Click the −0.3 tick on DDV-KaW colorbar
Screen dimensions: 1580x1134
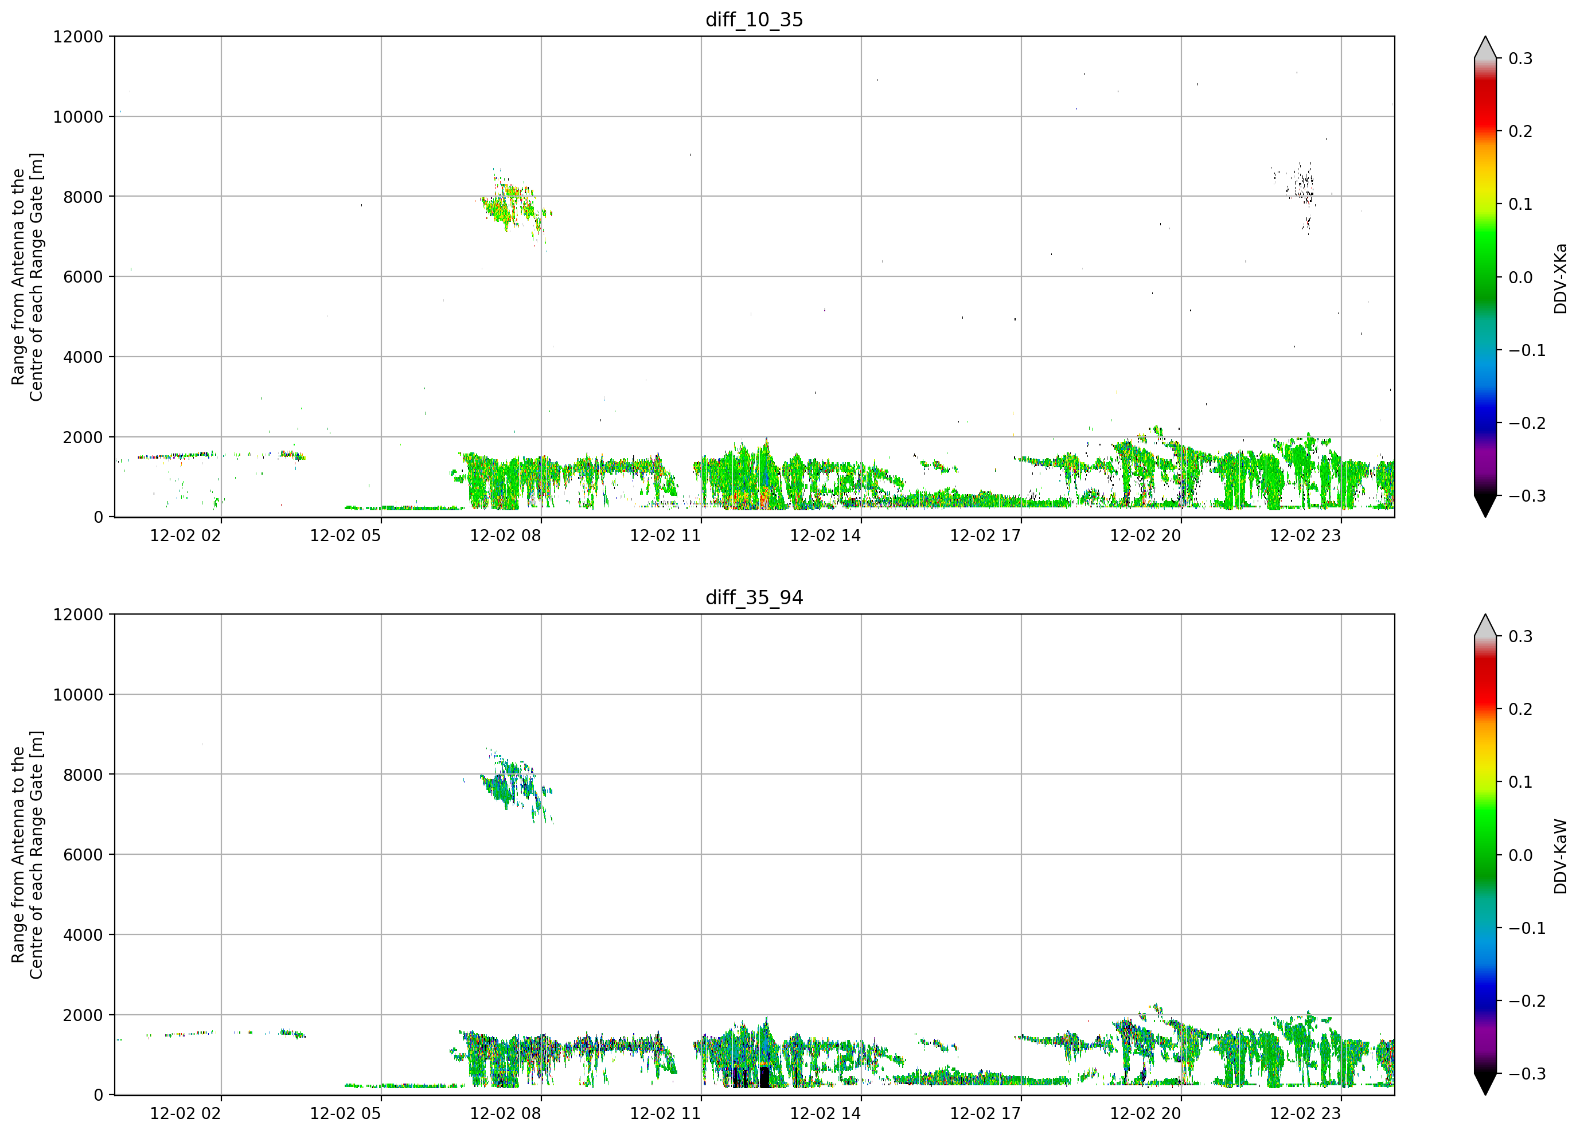pos(1527,1073)
